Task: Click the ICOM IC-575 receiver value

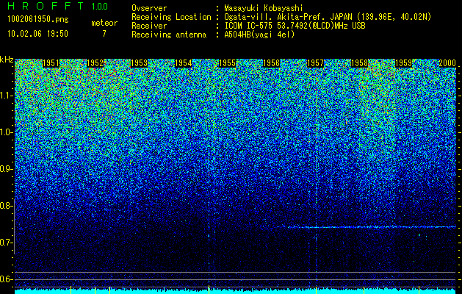Action: tap(295, 26)
